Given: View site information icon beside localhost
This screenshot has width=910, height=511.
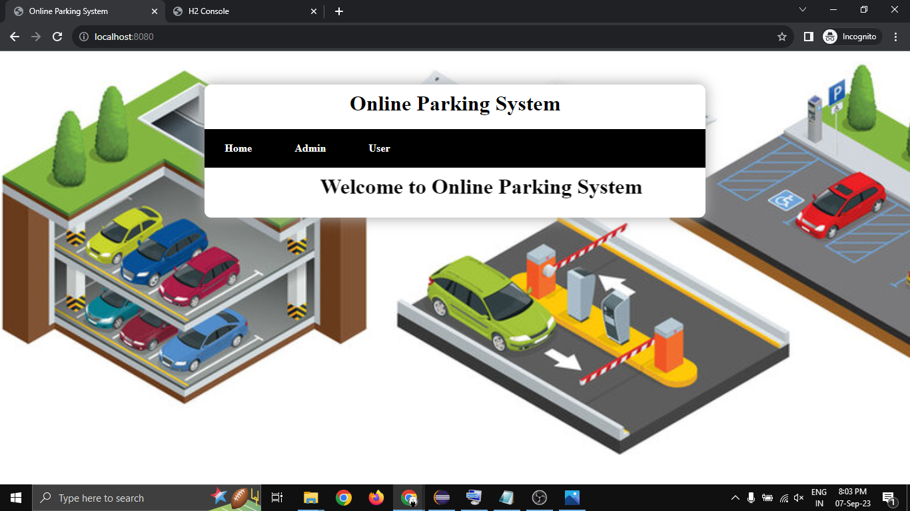Looking at the screenshot, I should pyautogui.click(x=84, y=37).
